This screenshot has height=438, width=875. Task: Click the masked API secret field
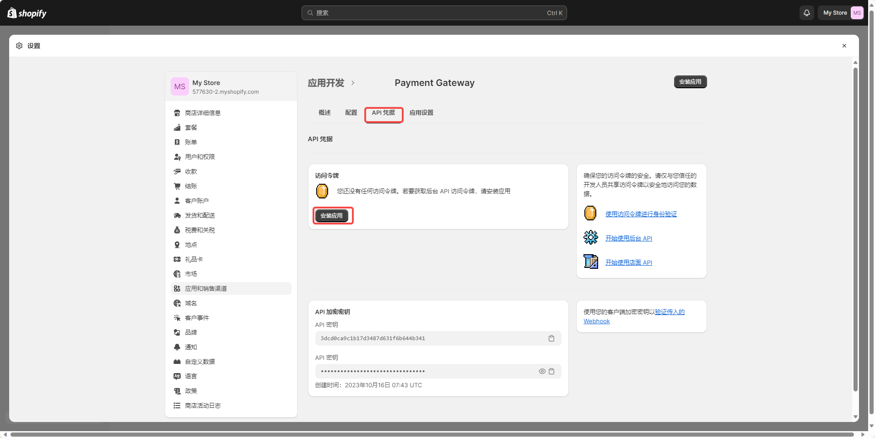pos(438,371)
